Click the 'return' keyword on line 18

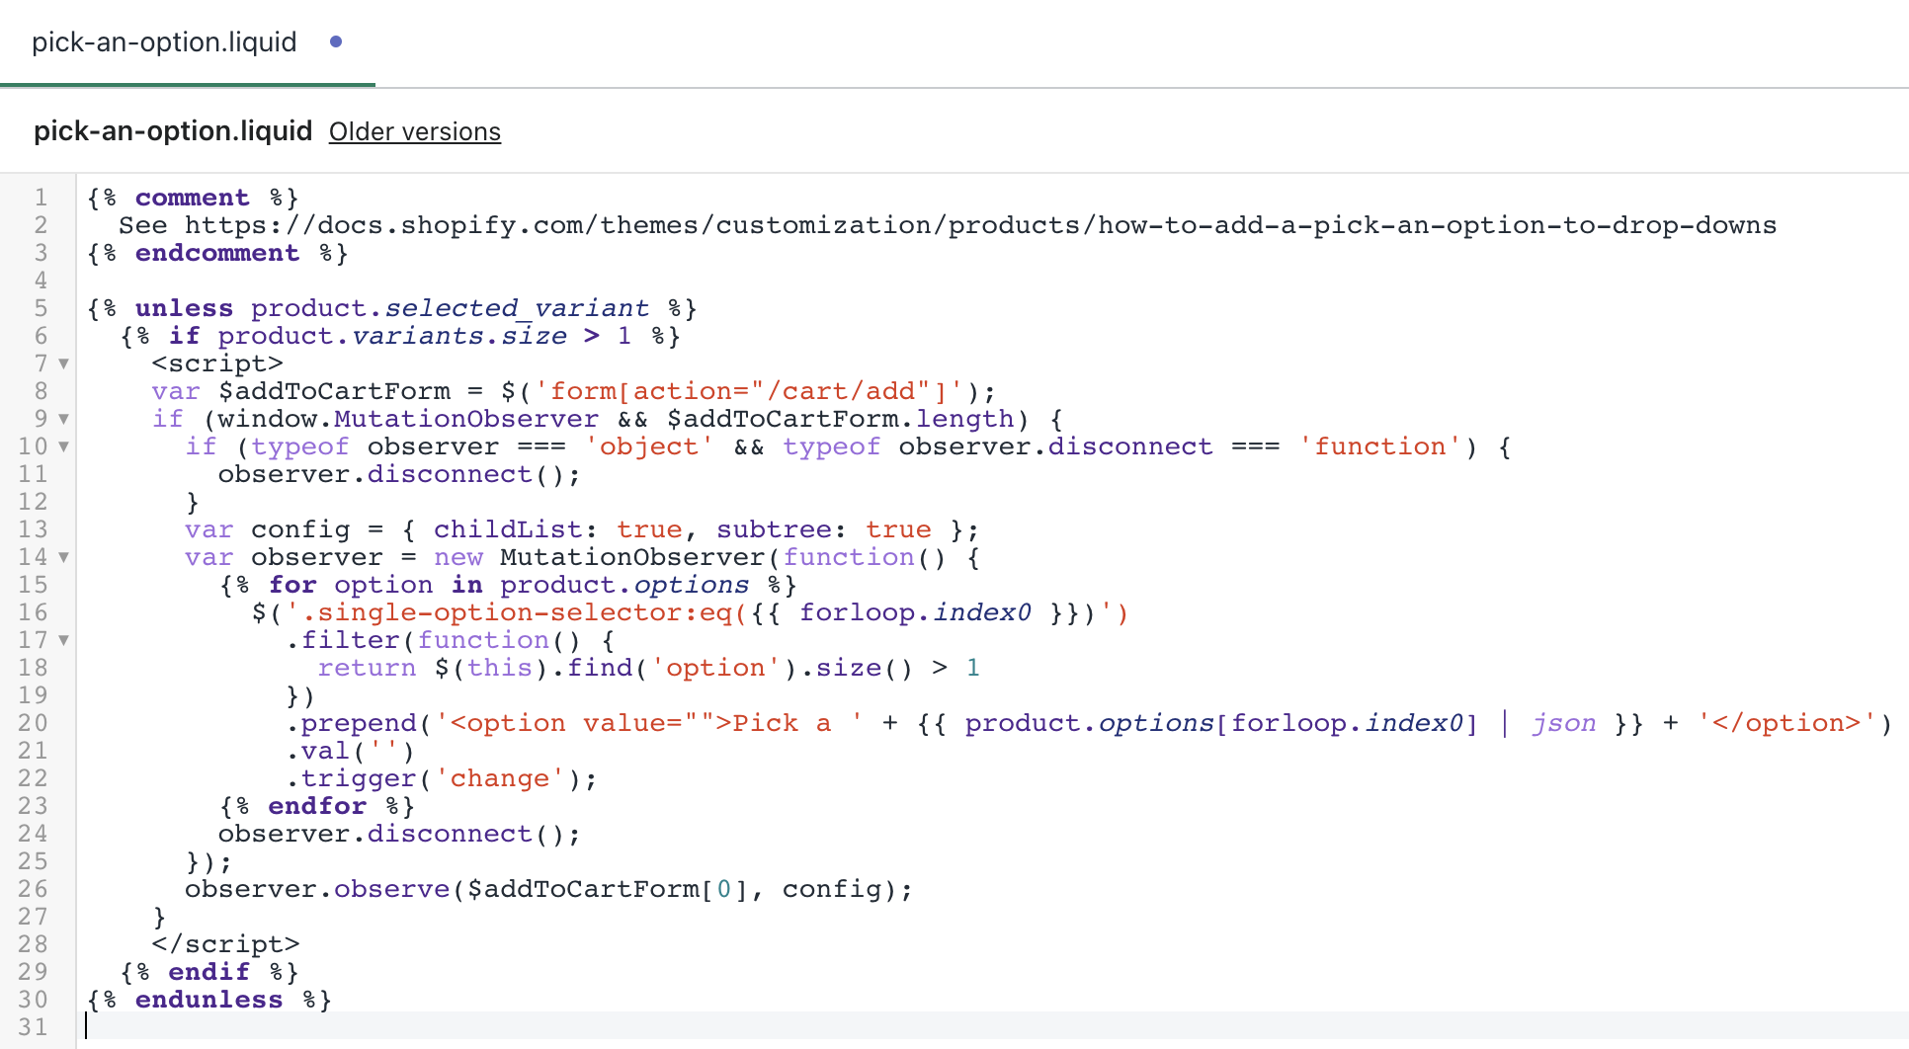click(x=367, y=668)
